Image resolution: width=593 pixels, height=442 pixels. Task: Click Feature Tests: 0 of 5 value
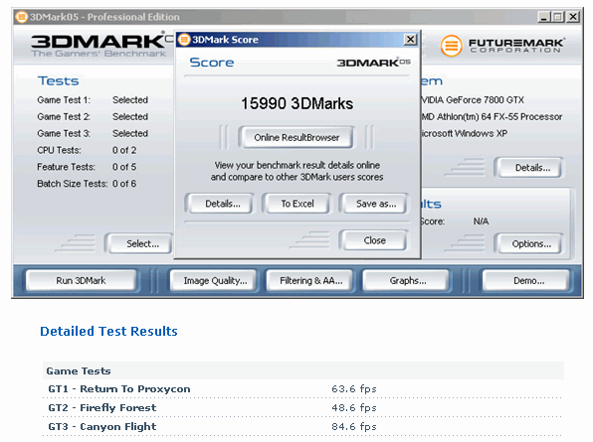point(124,167)
